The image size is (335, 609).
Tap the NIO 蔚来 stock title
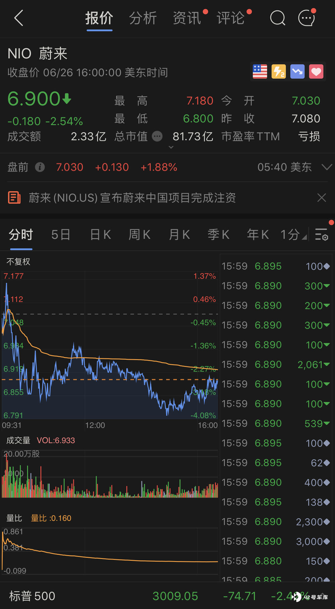point(38,54)
